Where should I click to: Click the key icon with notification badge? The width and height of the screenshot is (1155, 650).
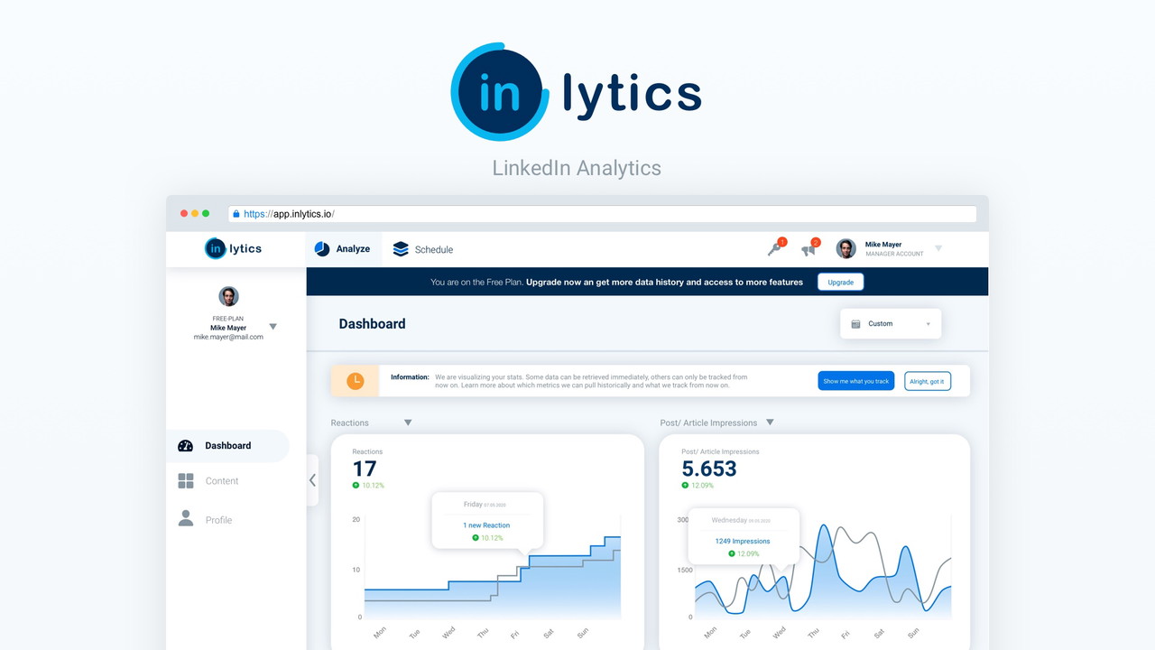775,248
